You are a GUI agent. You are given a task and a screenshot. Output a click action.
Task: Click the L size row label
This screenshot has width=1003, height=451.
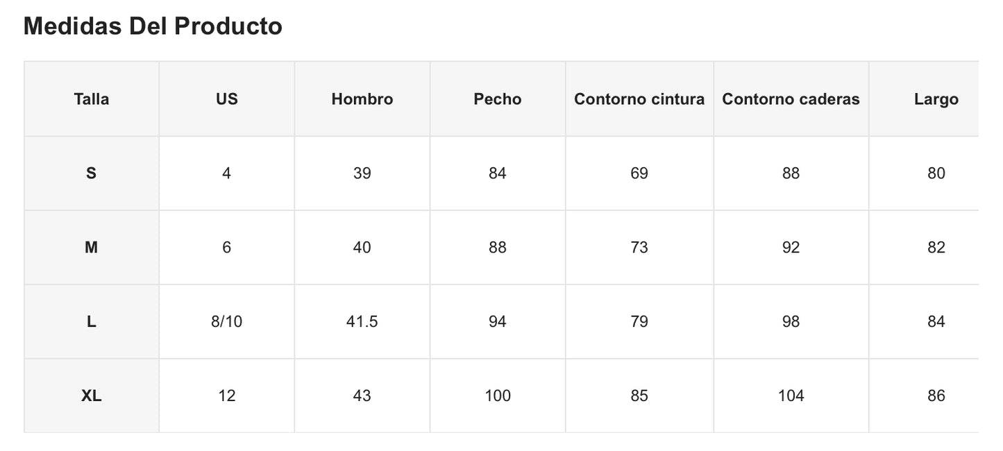pyautogui.click(x=92, y=322)
